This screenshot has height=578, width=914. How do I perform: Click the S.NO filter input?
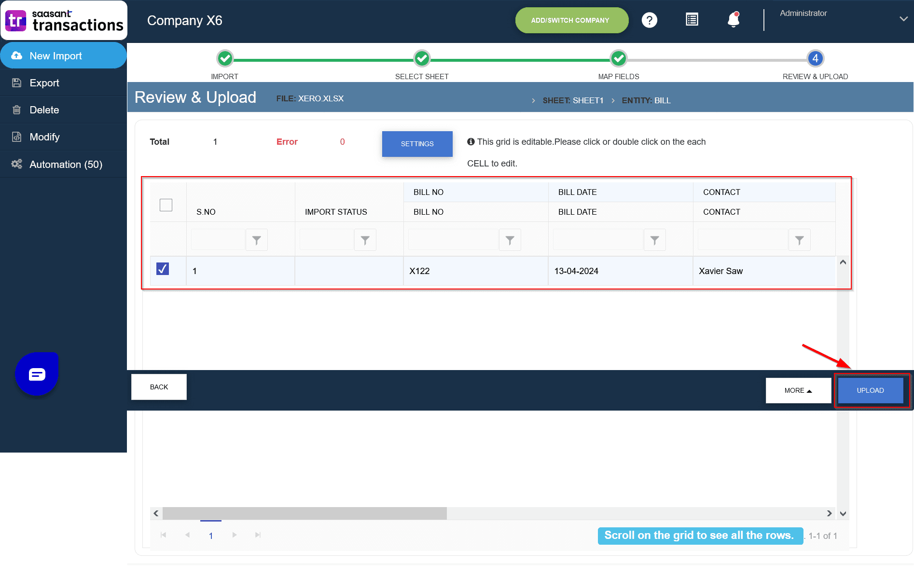click(x=219, y=240)
